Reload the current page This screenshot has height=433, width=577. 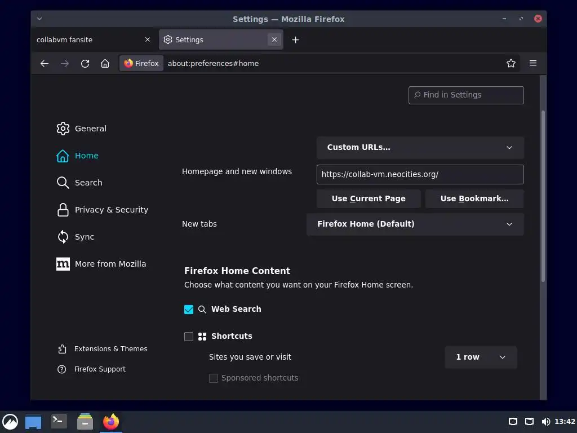click(x=85, y=63)
